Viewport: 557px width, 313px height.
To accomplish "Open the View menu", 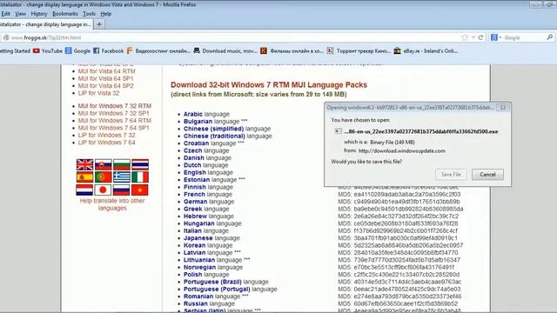I will coord(20,14).
